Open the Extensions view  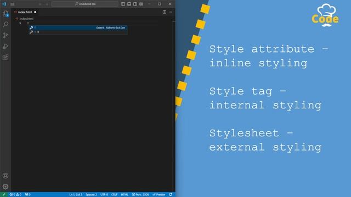[5, 57]
